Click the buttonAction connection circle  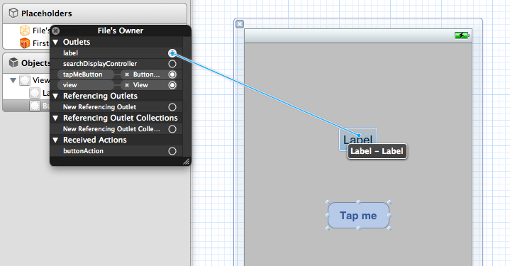pyautogui.click(x=172, y=151)
